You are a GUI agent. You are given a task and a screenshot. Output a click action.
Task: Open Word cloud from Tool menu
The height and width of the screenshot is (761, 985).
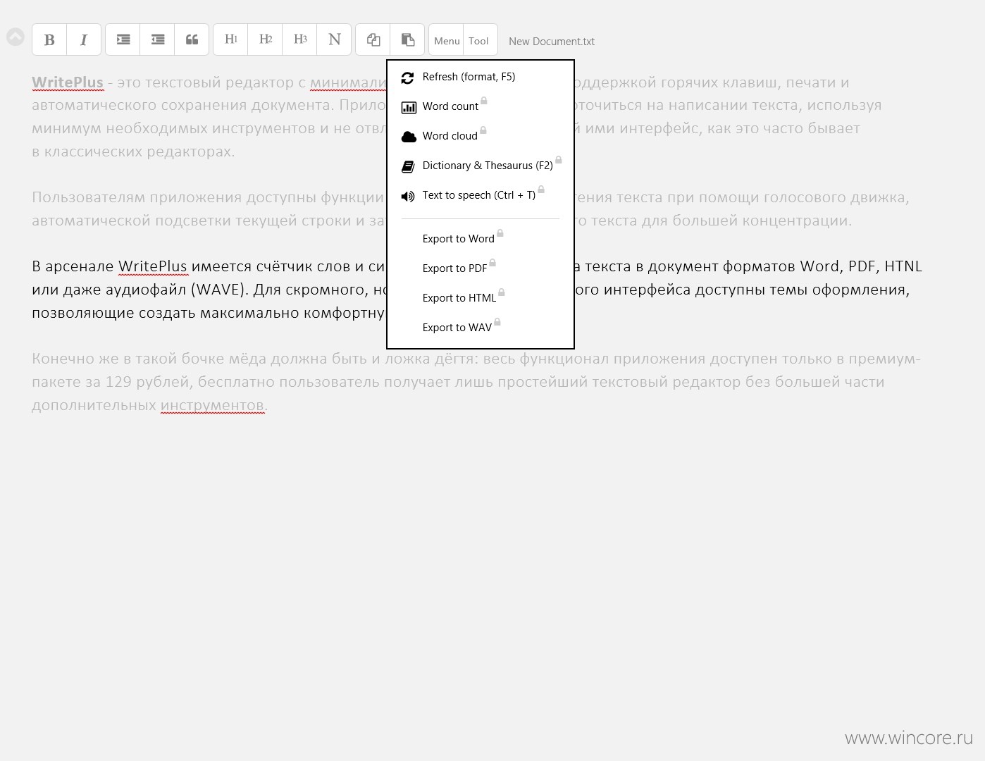[481, 136]
